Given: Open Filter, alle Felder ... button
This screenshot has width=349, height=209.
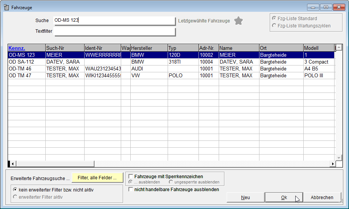Looking at the screenshot, I should [97, 178].
